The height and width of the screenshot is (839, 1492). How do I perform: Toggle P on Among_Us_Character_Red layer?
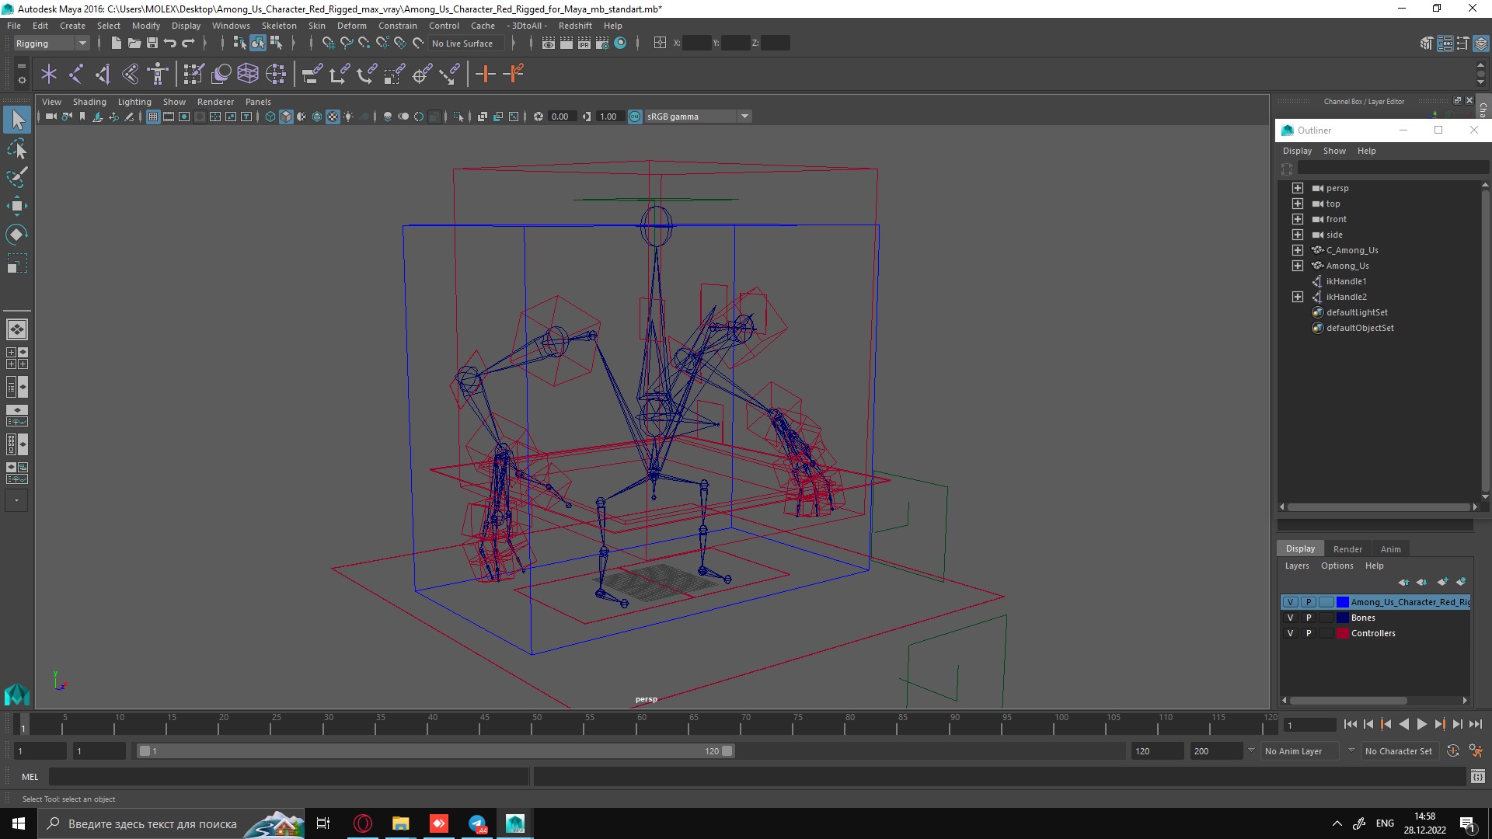tap(1309, 602)
